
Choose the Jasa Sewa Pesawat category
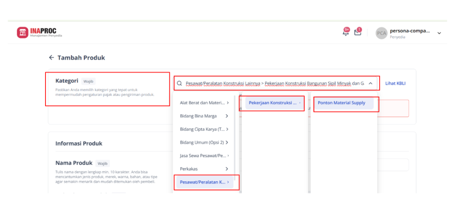pos(204,156)
